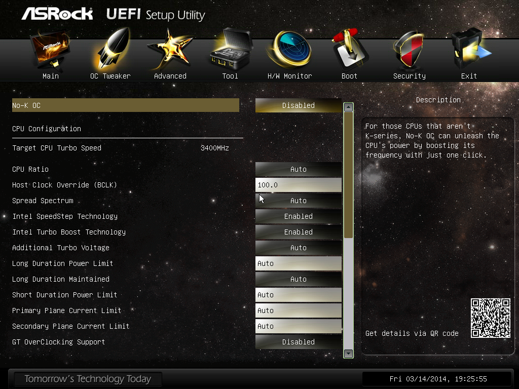Select Intel SpeedStep Technology label
This screenshot has height=389, width=519.
point(65,216)
